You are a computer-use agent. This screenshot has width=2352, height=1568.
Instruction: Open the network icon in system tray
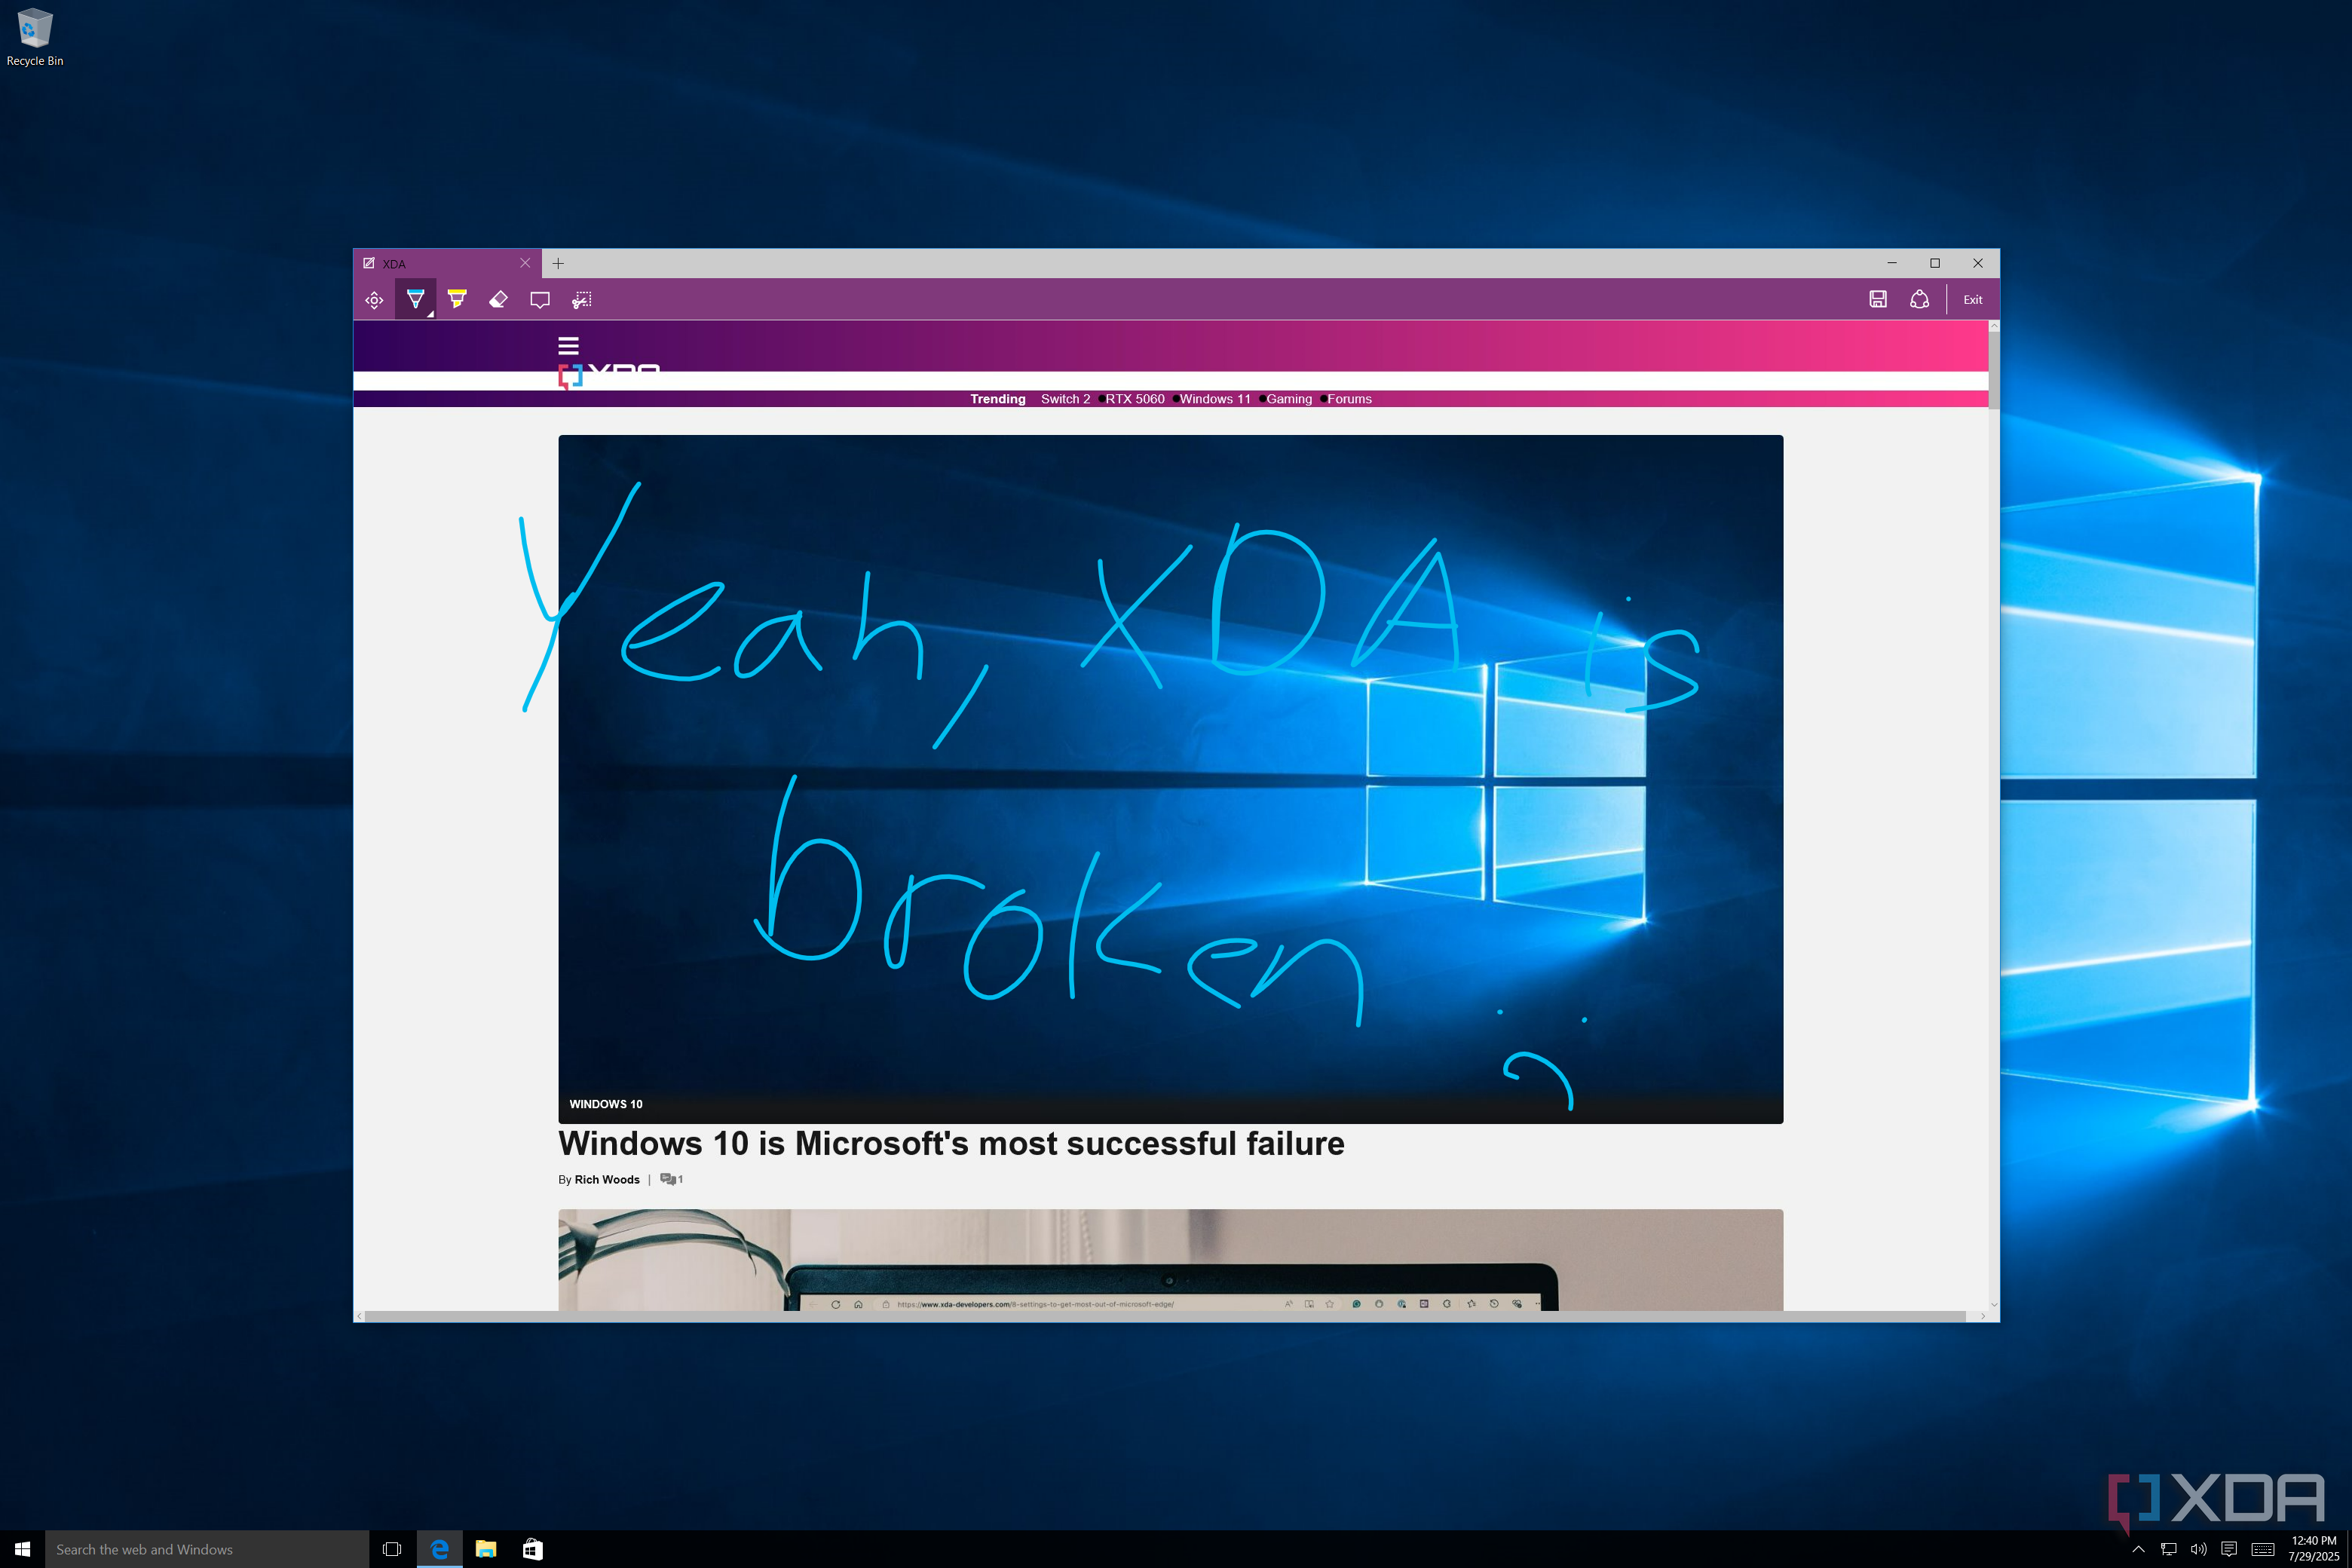pyautogui.click(x=2168, y=1550)
